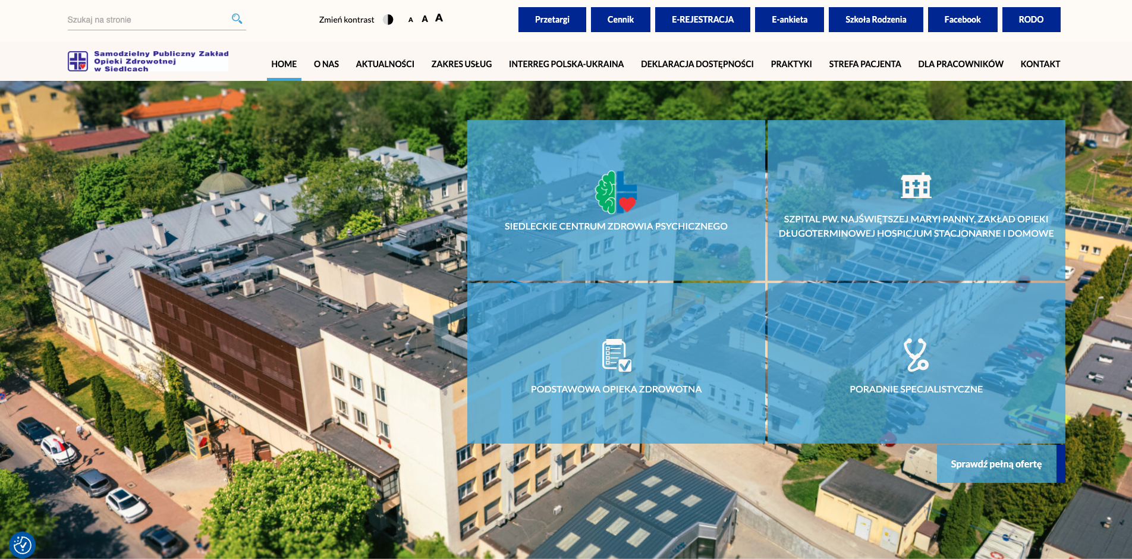Click the clipboard checklist icon
Viewport: 1132px width, 559px height.
tap(617, 355)
